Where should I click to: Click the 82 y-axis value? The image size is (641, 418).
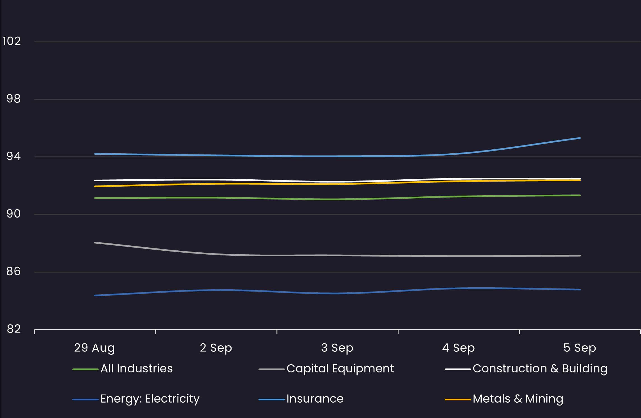(14, 329)
